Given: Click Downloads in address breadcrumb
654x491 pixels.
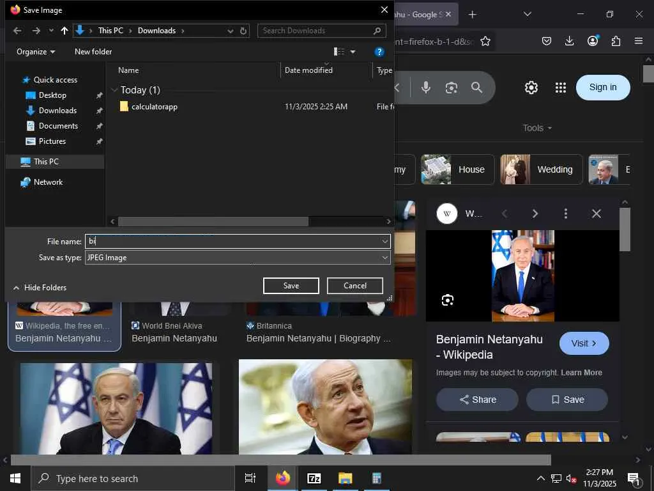Looking at the screenshot, I should (157, 31).
